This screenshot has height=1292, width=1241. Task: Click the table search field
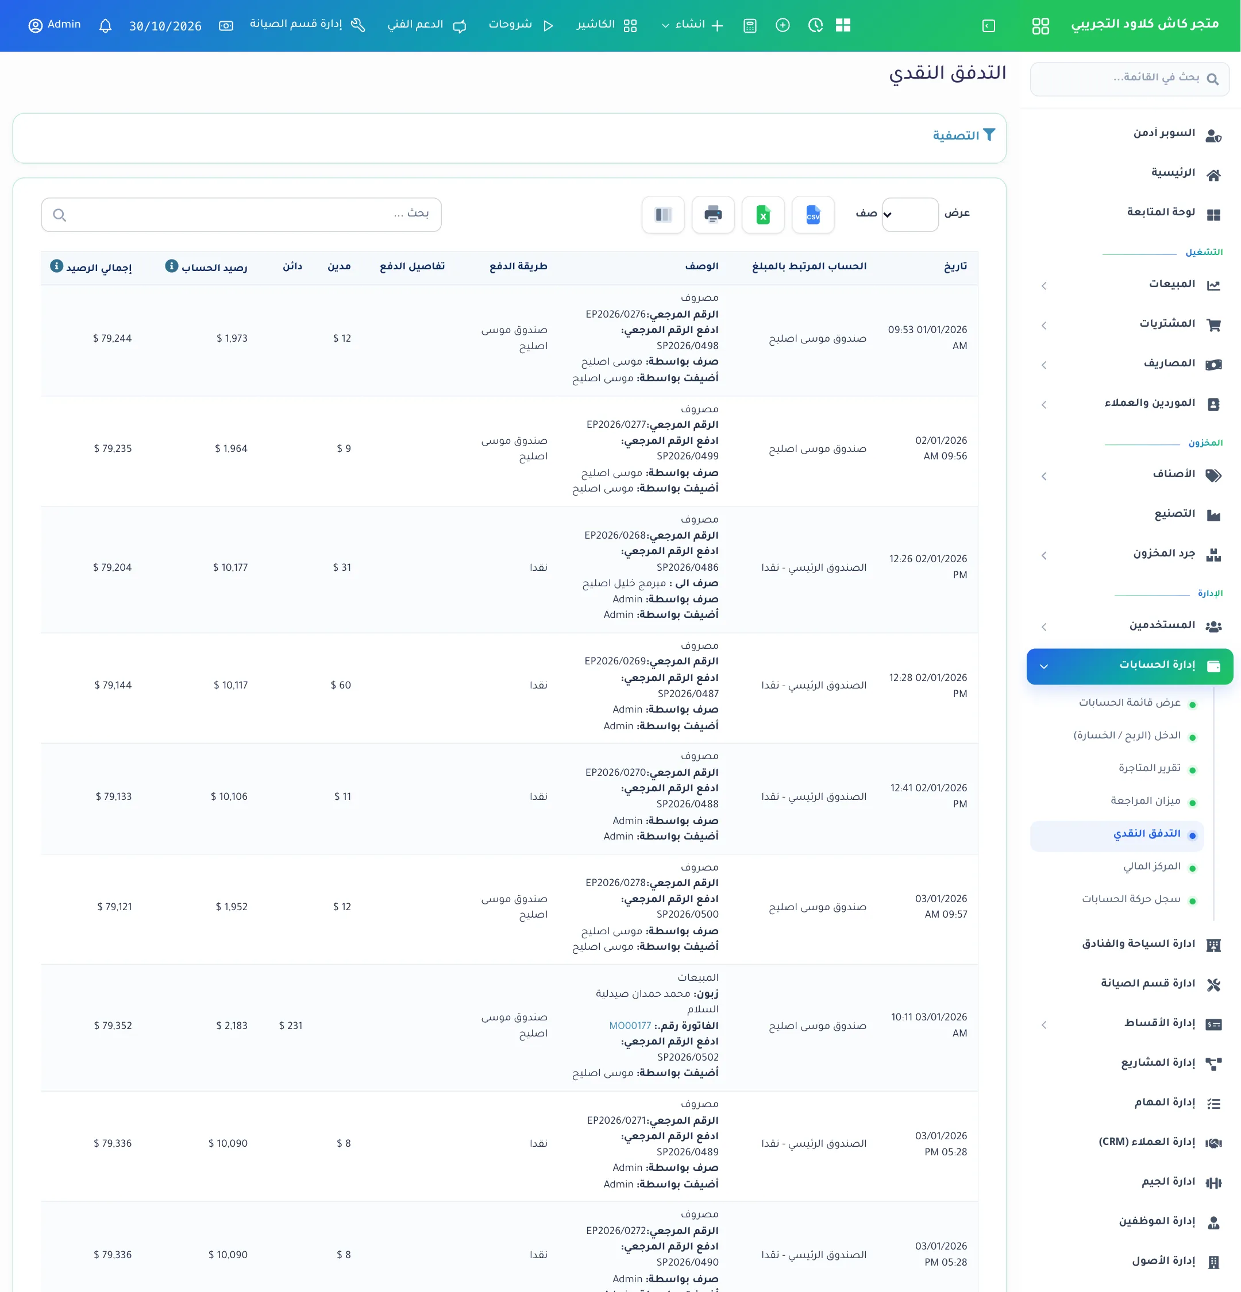point(241,215)
